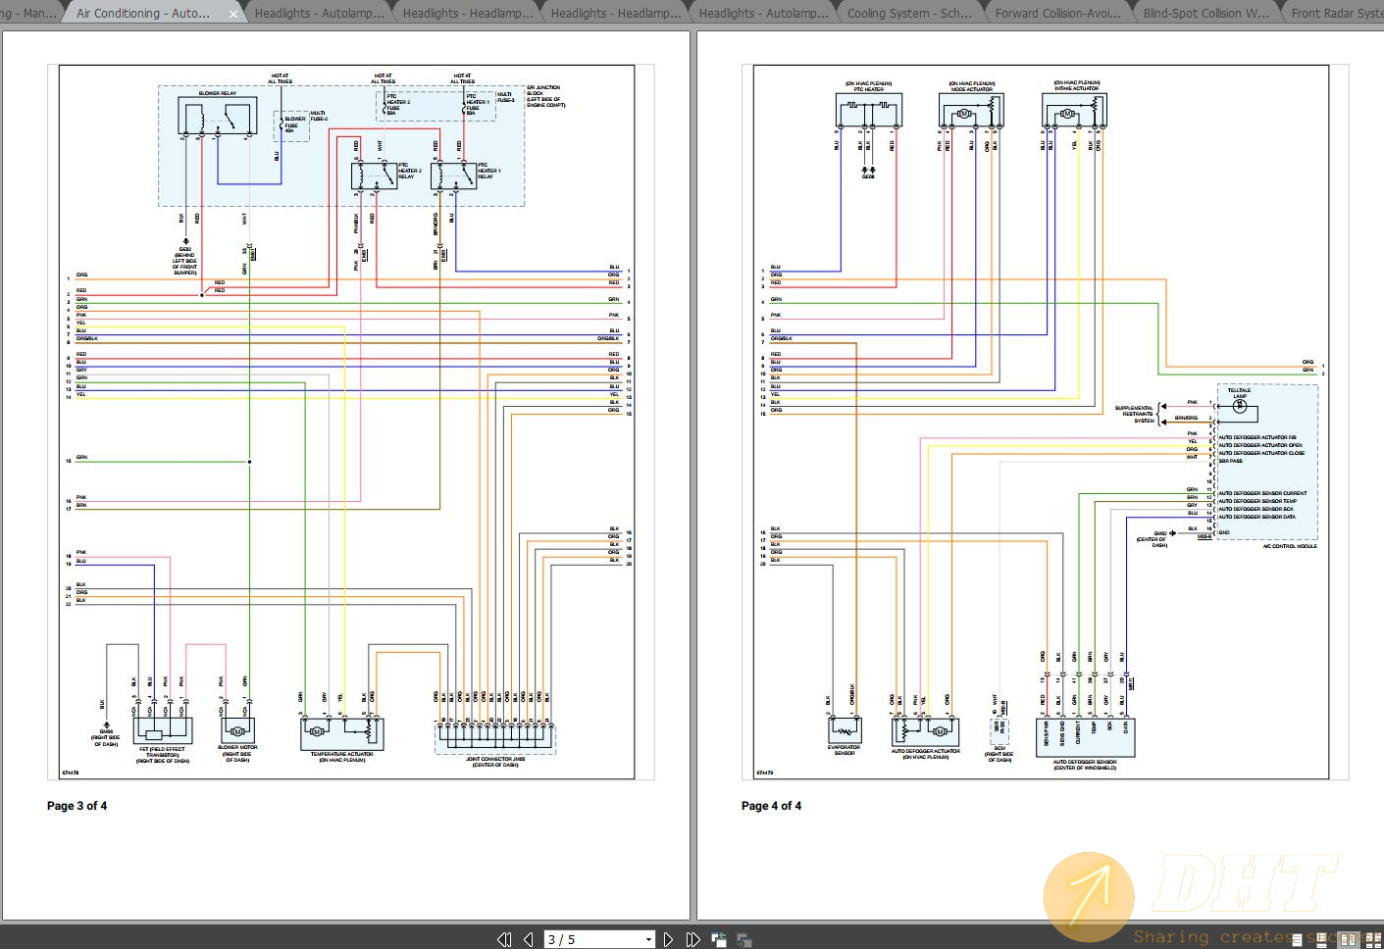This screenshot has height=949, width=1384.
Task: Click the grayed next view icon
Action: click(744, 939)
